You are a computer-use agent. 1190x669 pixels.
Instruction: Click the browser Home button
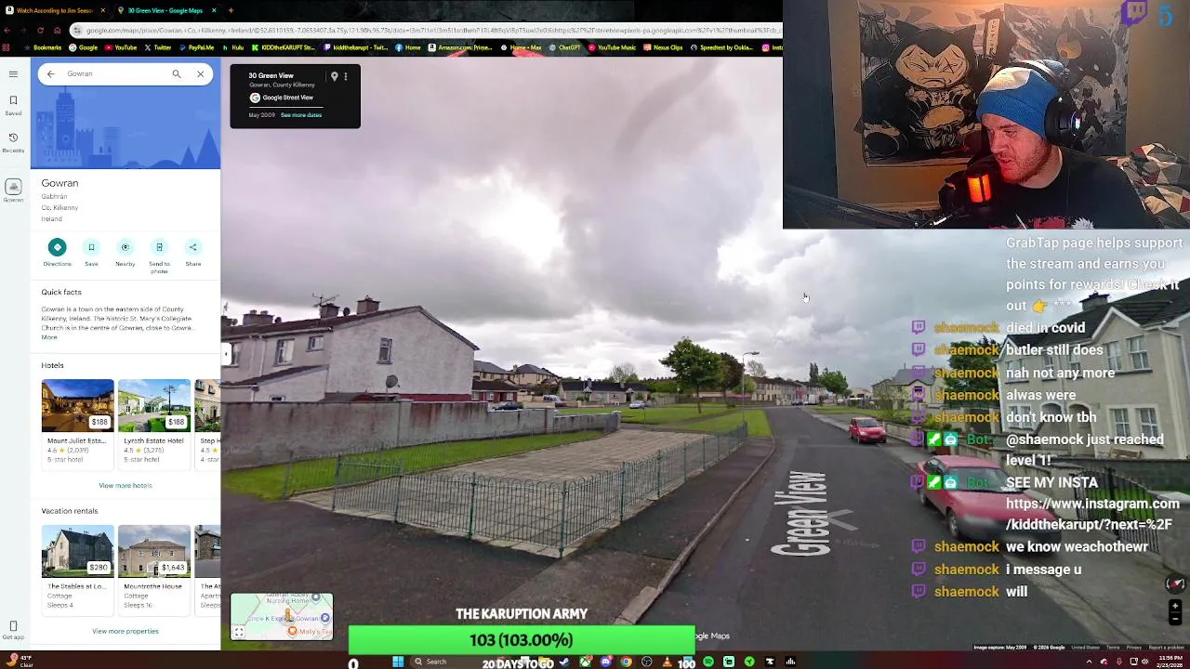coord(57,31)
